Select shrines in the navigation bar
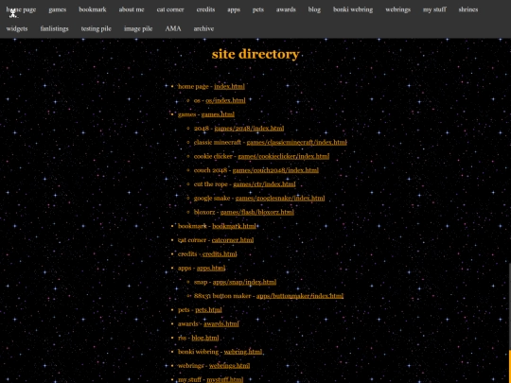 coord(468,9)
